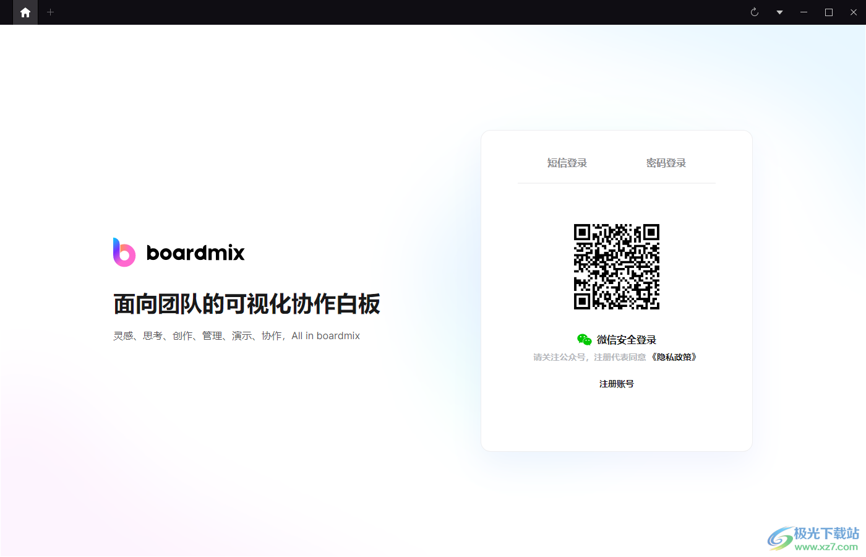Image resolution: width=866 pixels, height=557 pixels.
Task: Switch to 短信登录 tab
Action: 567,163
